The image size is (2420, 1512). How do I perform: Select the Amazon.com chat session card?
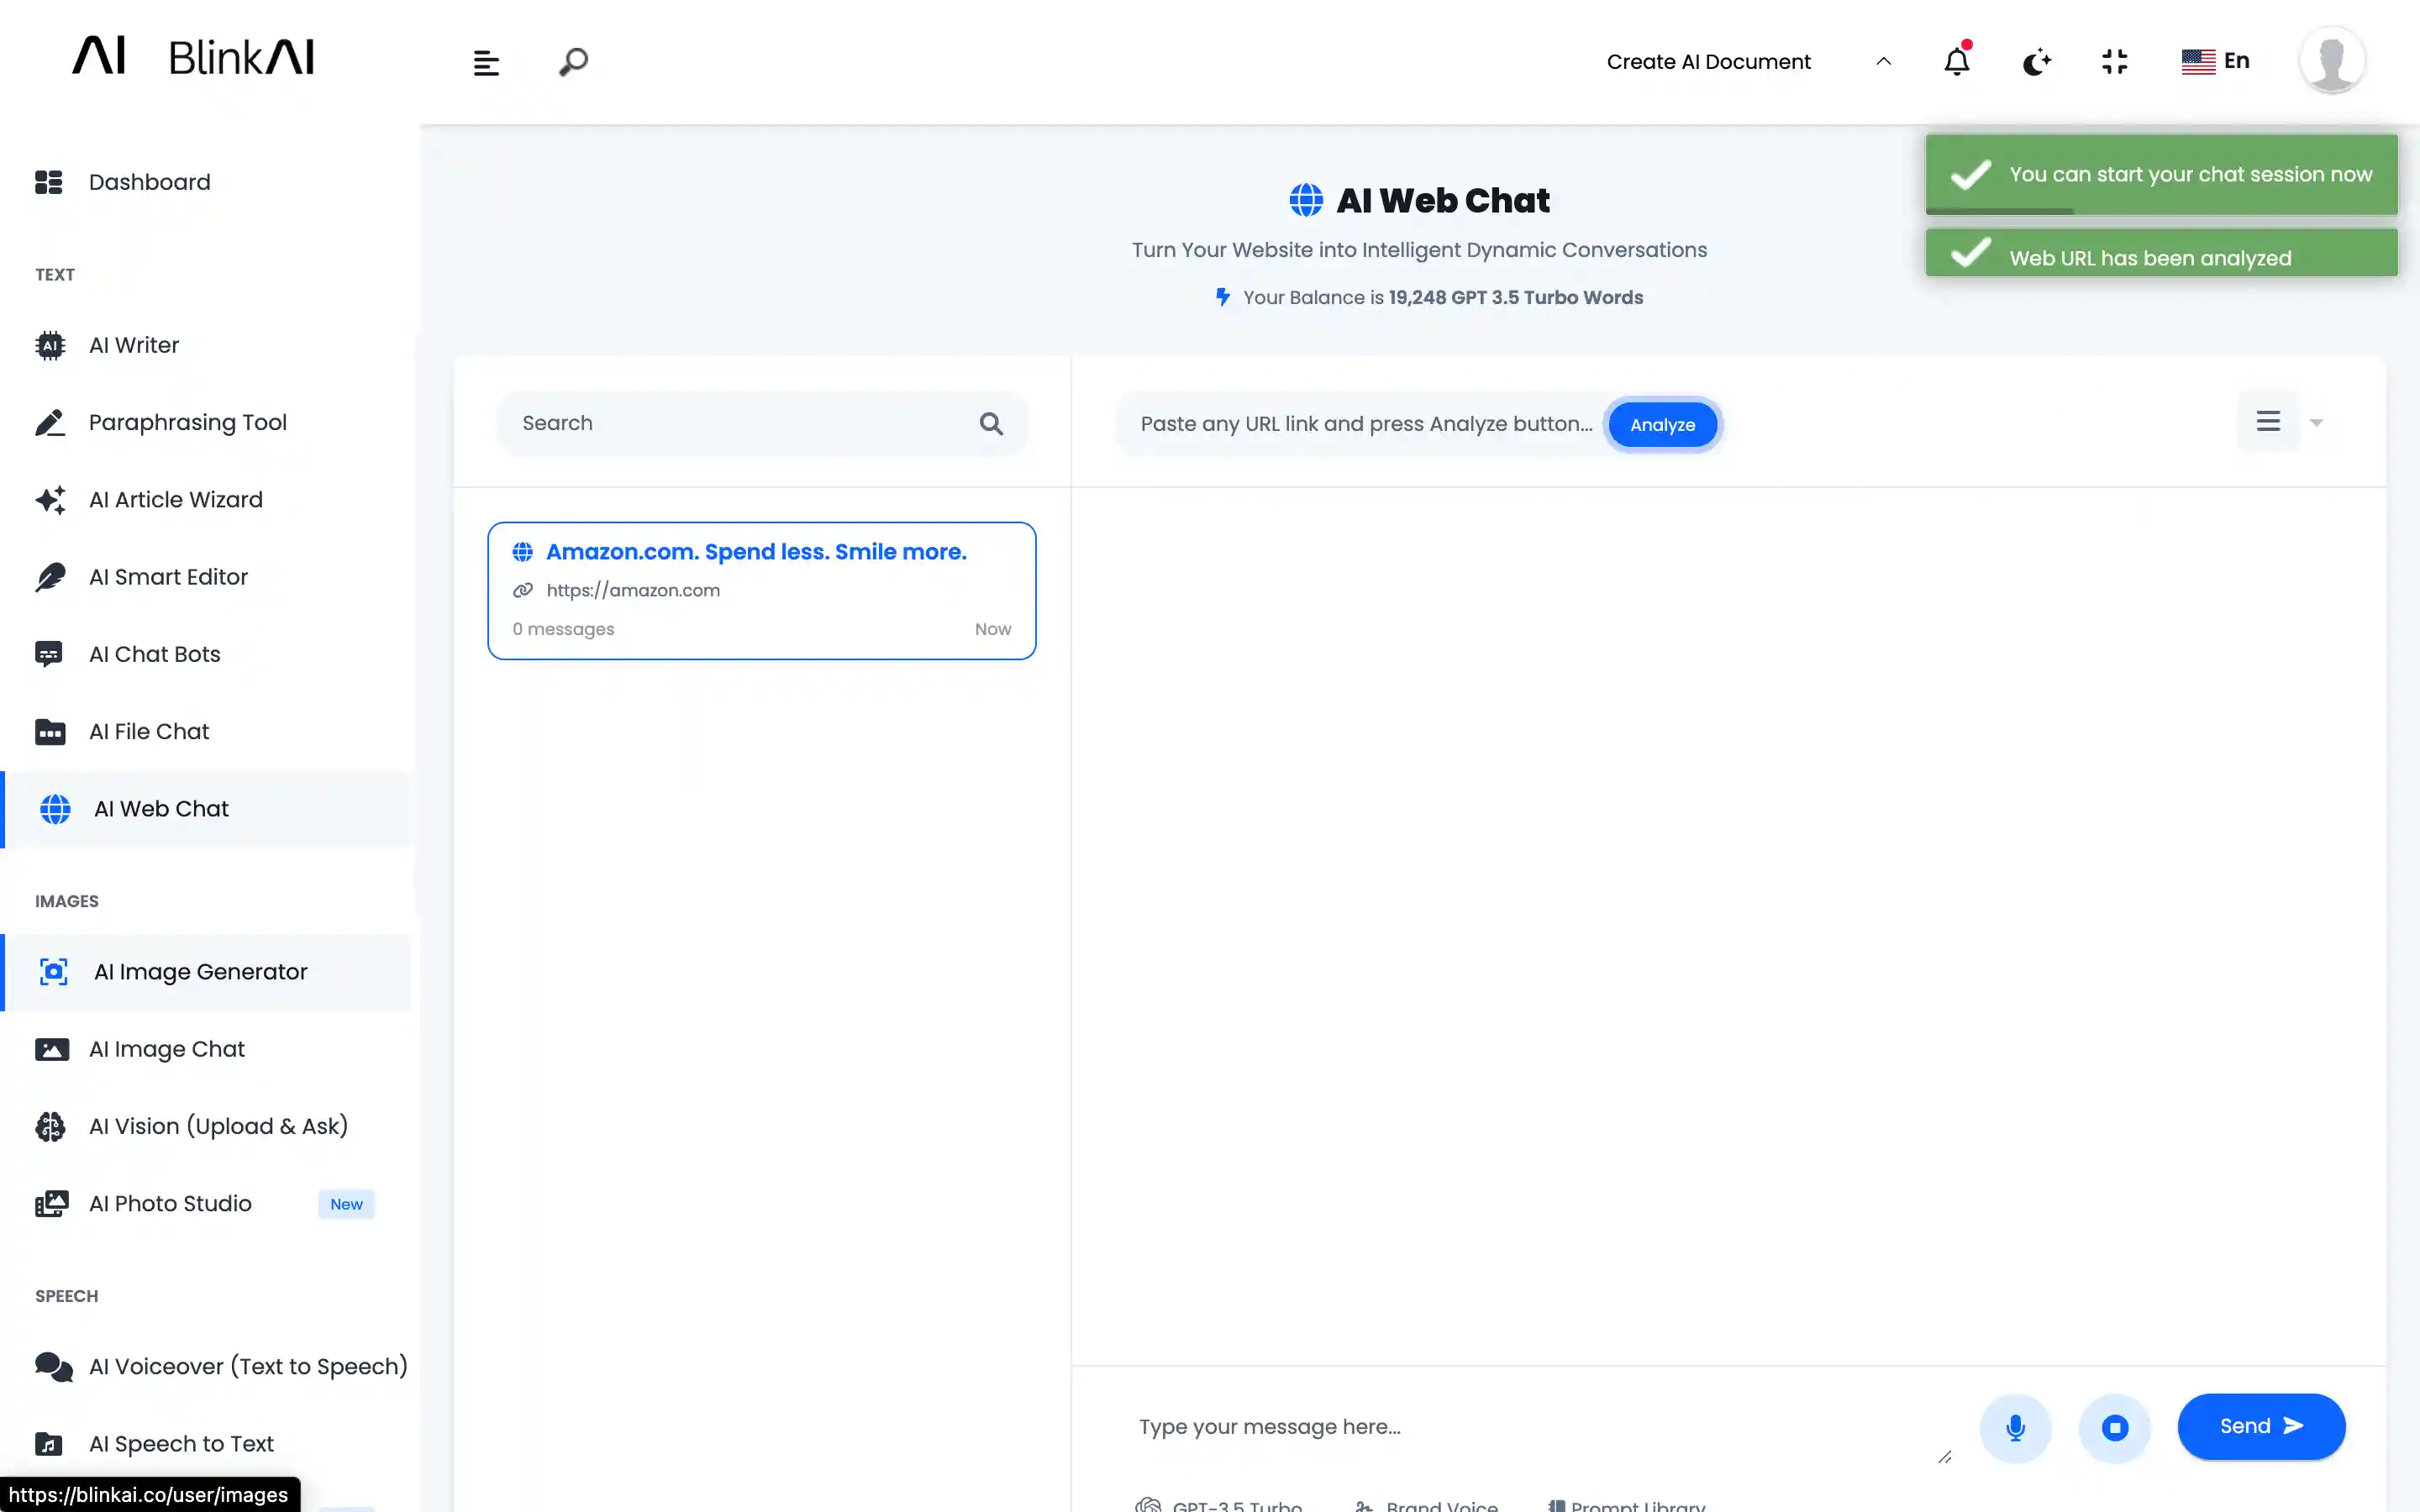pyautogui.click(x=761, y=590)
